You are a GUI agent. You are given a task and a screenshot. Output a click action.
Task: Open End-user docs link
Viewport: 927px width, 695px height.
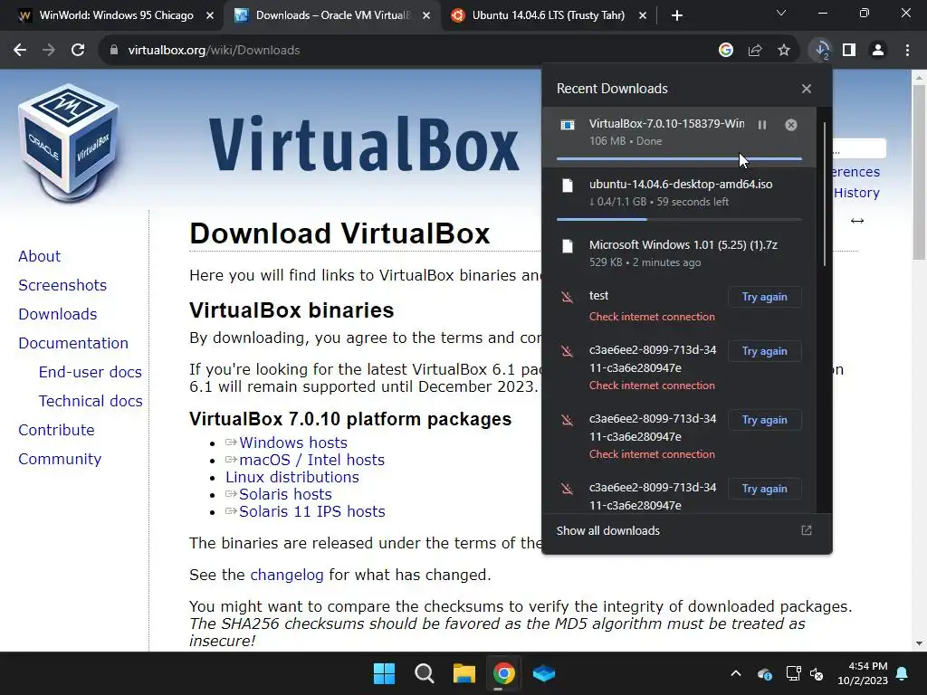coord(90,372)
